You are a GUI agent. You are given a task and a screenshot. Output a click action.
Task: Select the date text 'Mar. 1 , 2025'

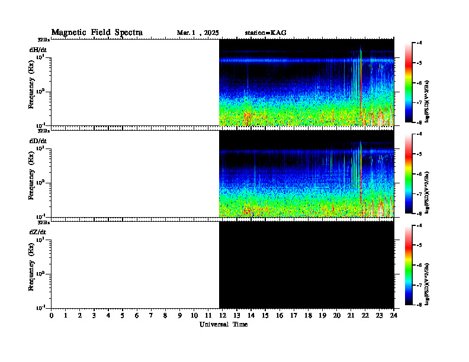click(x=198, y=33)
